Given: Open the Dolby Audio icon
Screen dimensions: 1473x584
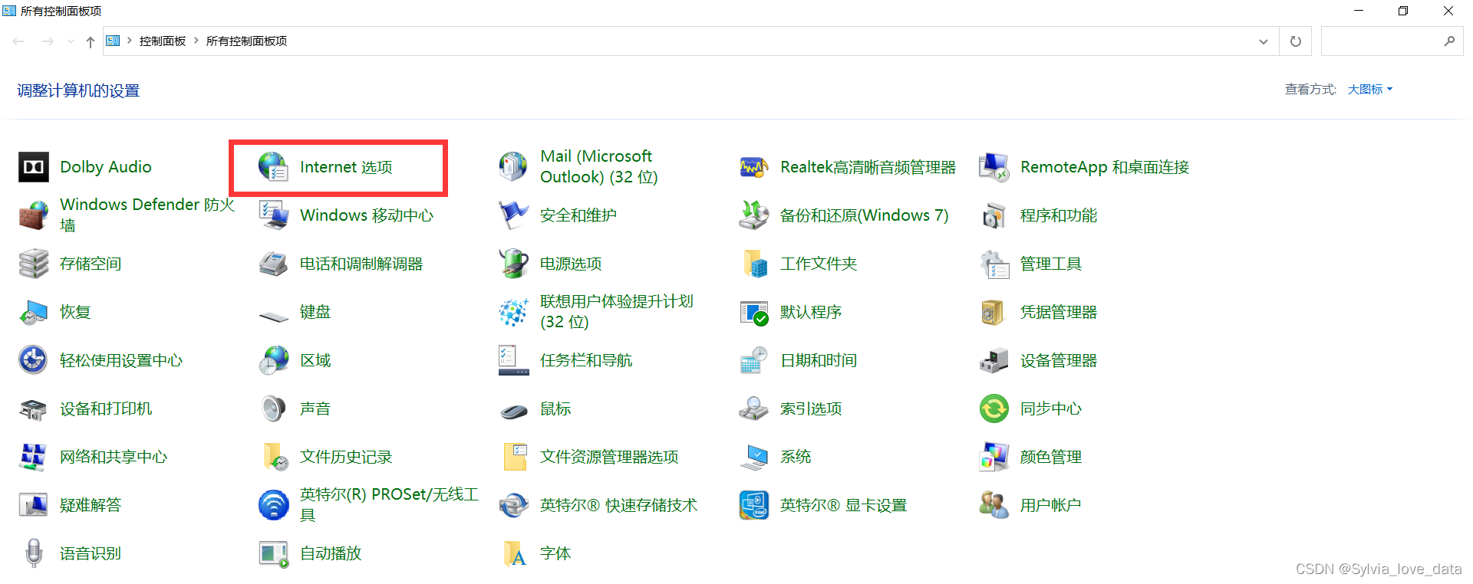Looking at the screenshot, I should (34, 167).
